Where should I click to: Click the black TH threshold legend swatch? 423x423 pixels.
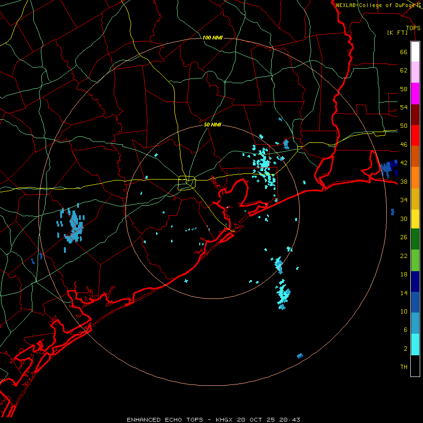(x=415, y=366)
